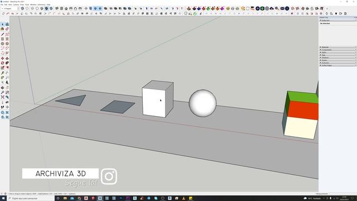The image size is (357, 201).
Task: Choose the Zoom magnifier tool
Action: [2, 93]
